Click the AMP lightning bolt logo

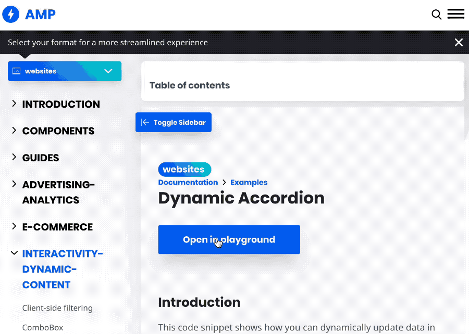click(x=11, y=15)
